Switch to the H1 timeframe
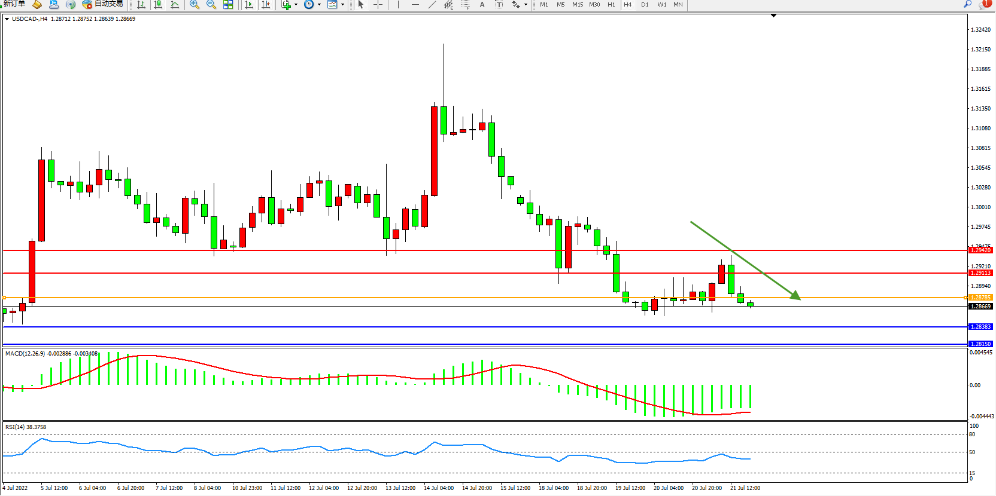The height and width of the screenshot is (496, 996). coord(611,5)
